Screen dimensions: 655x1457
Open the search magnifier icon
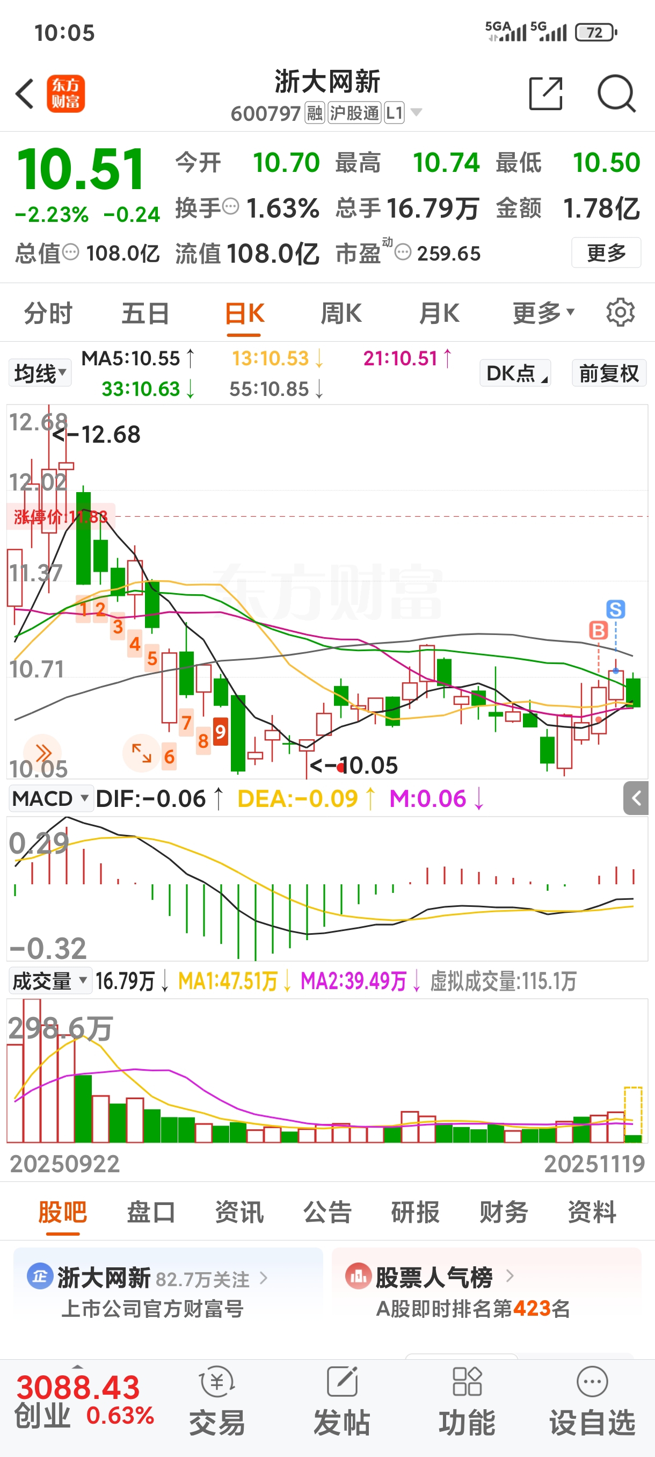point(616,93)
